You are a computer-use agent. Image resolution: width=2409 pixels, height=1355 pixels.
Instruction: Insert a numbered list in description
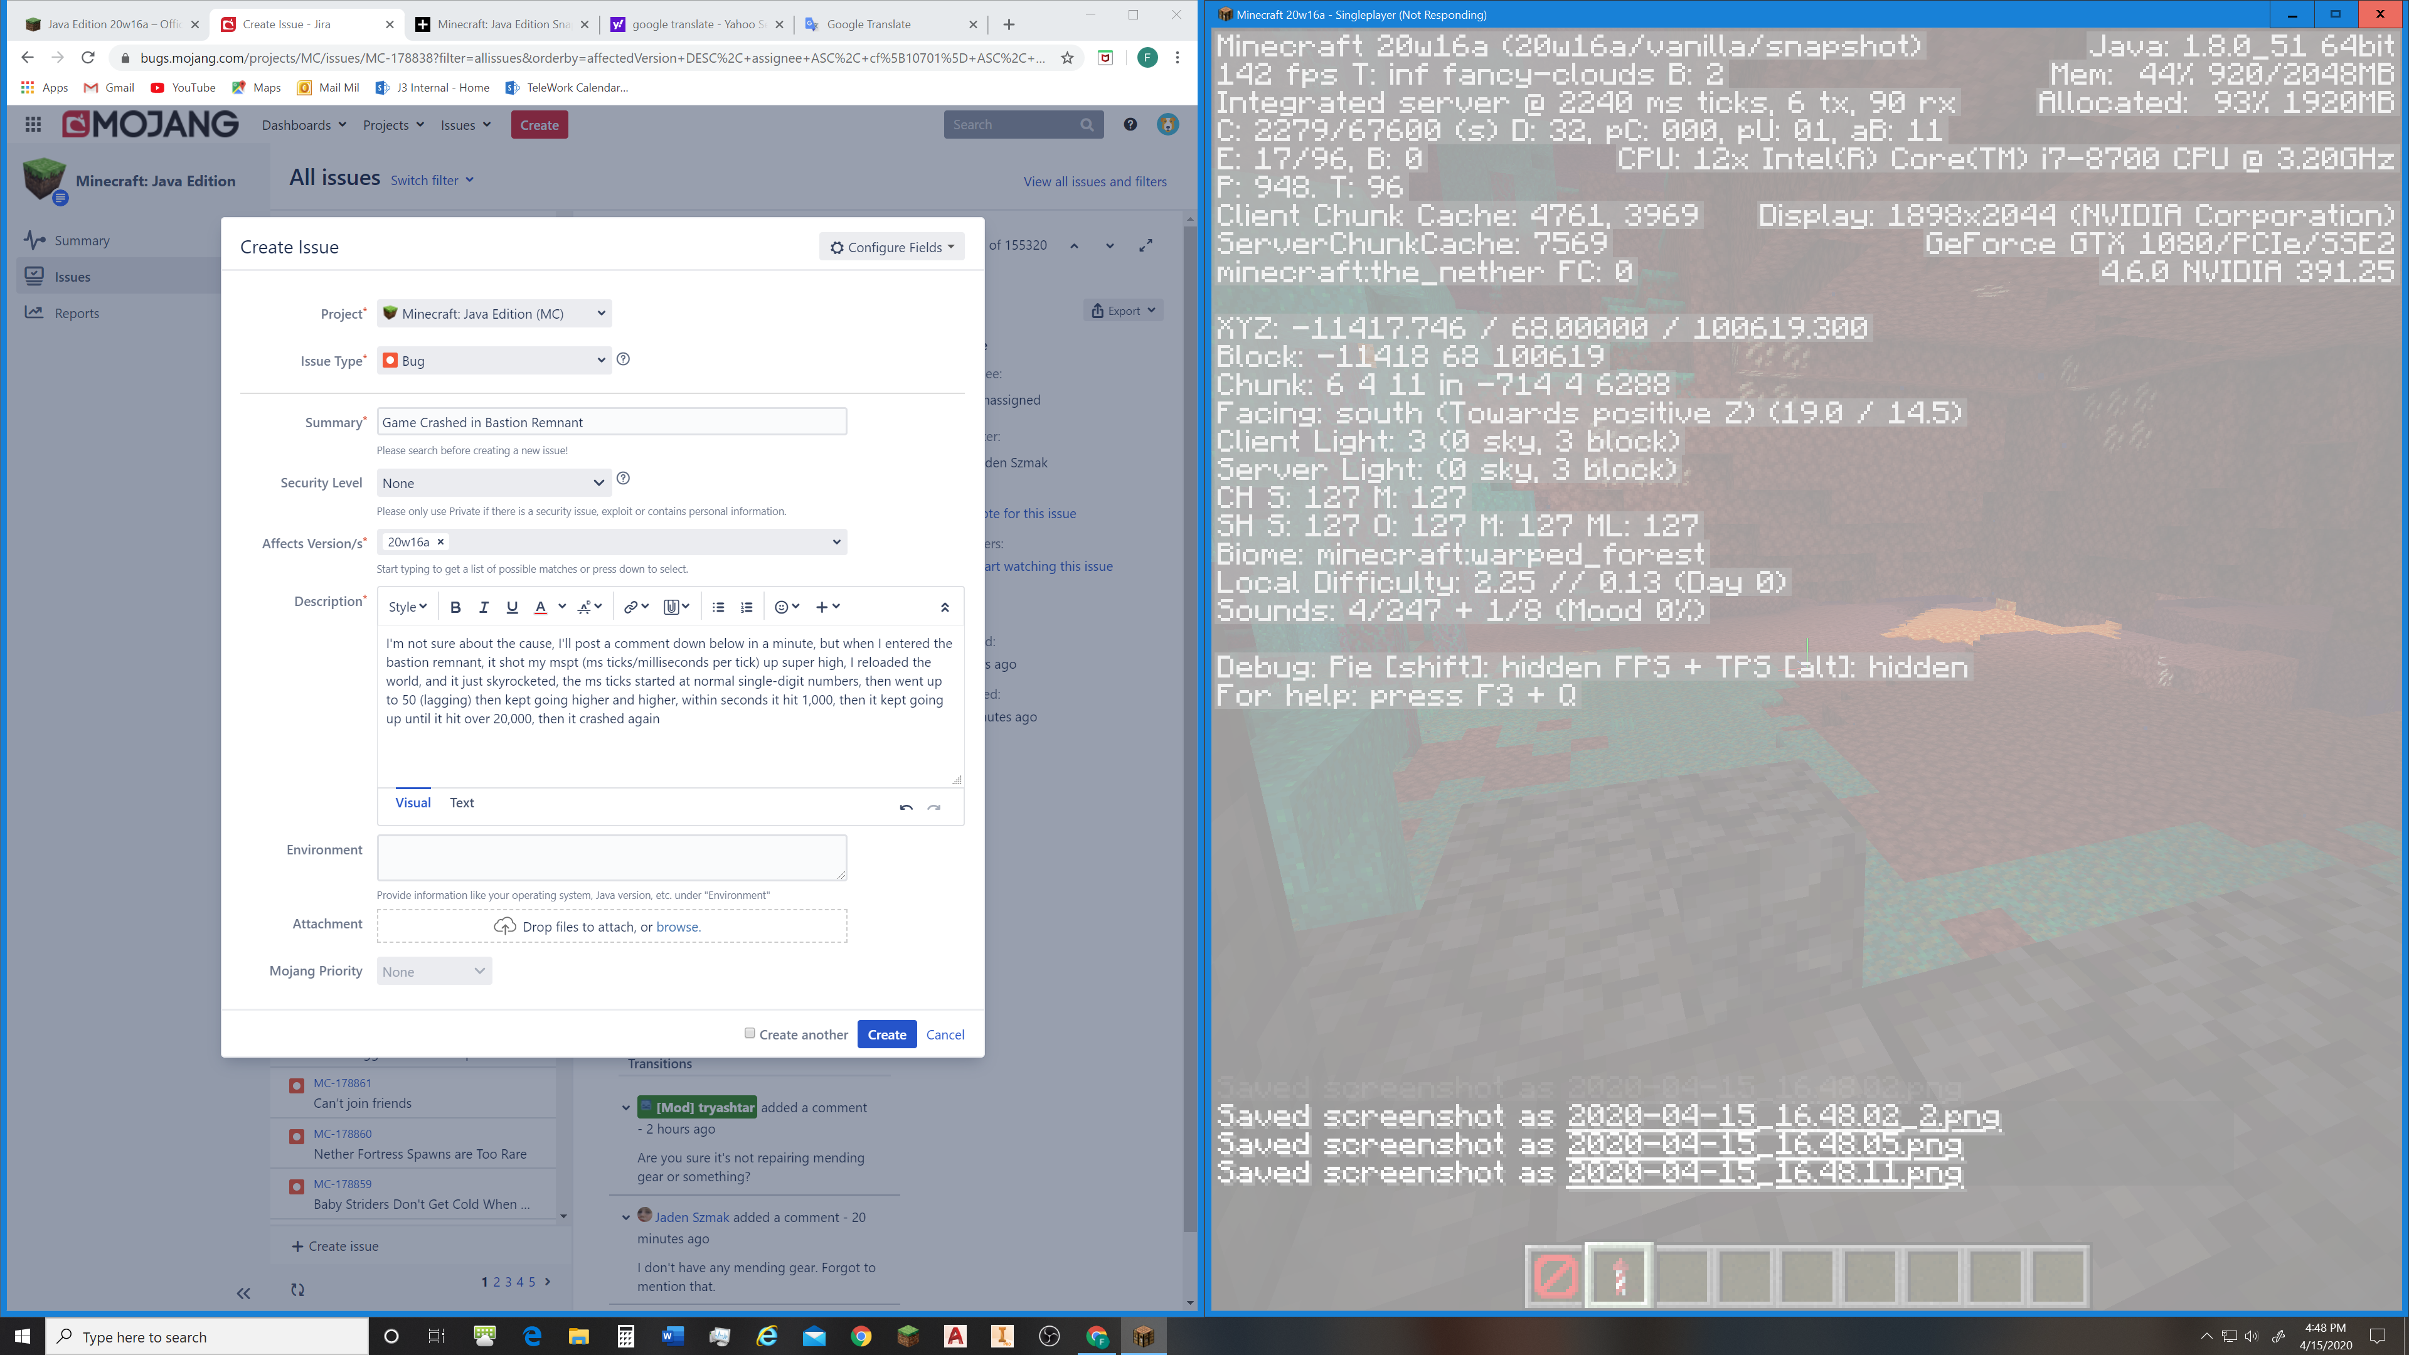747,607
